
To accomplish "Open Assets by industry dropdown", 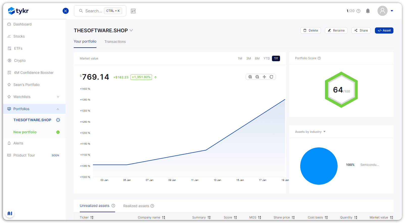I will pyautogui.click(x=310, y=132).
